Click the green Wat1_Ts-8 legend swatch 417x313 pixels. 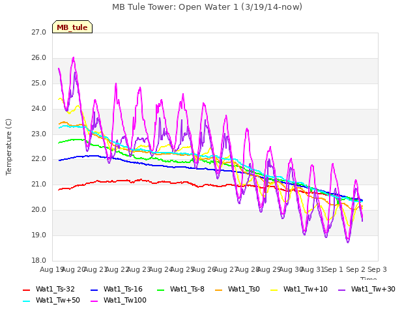click(161, 290)
